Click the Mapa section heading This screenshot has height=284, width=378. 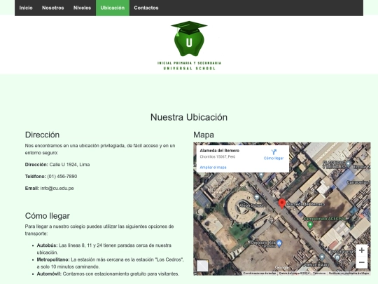pos(204,135)
